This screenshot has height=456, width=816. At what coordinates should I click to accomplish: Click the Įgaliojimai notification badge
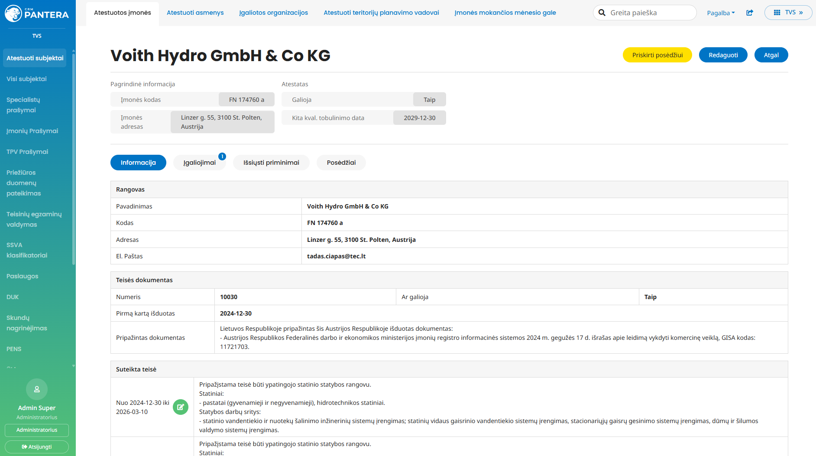[x=222, y=156]
